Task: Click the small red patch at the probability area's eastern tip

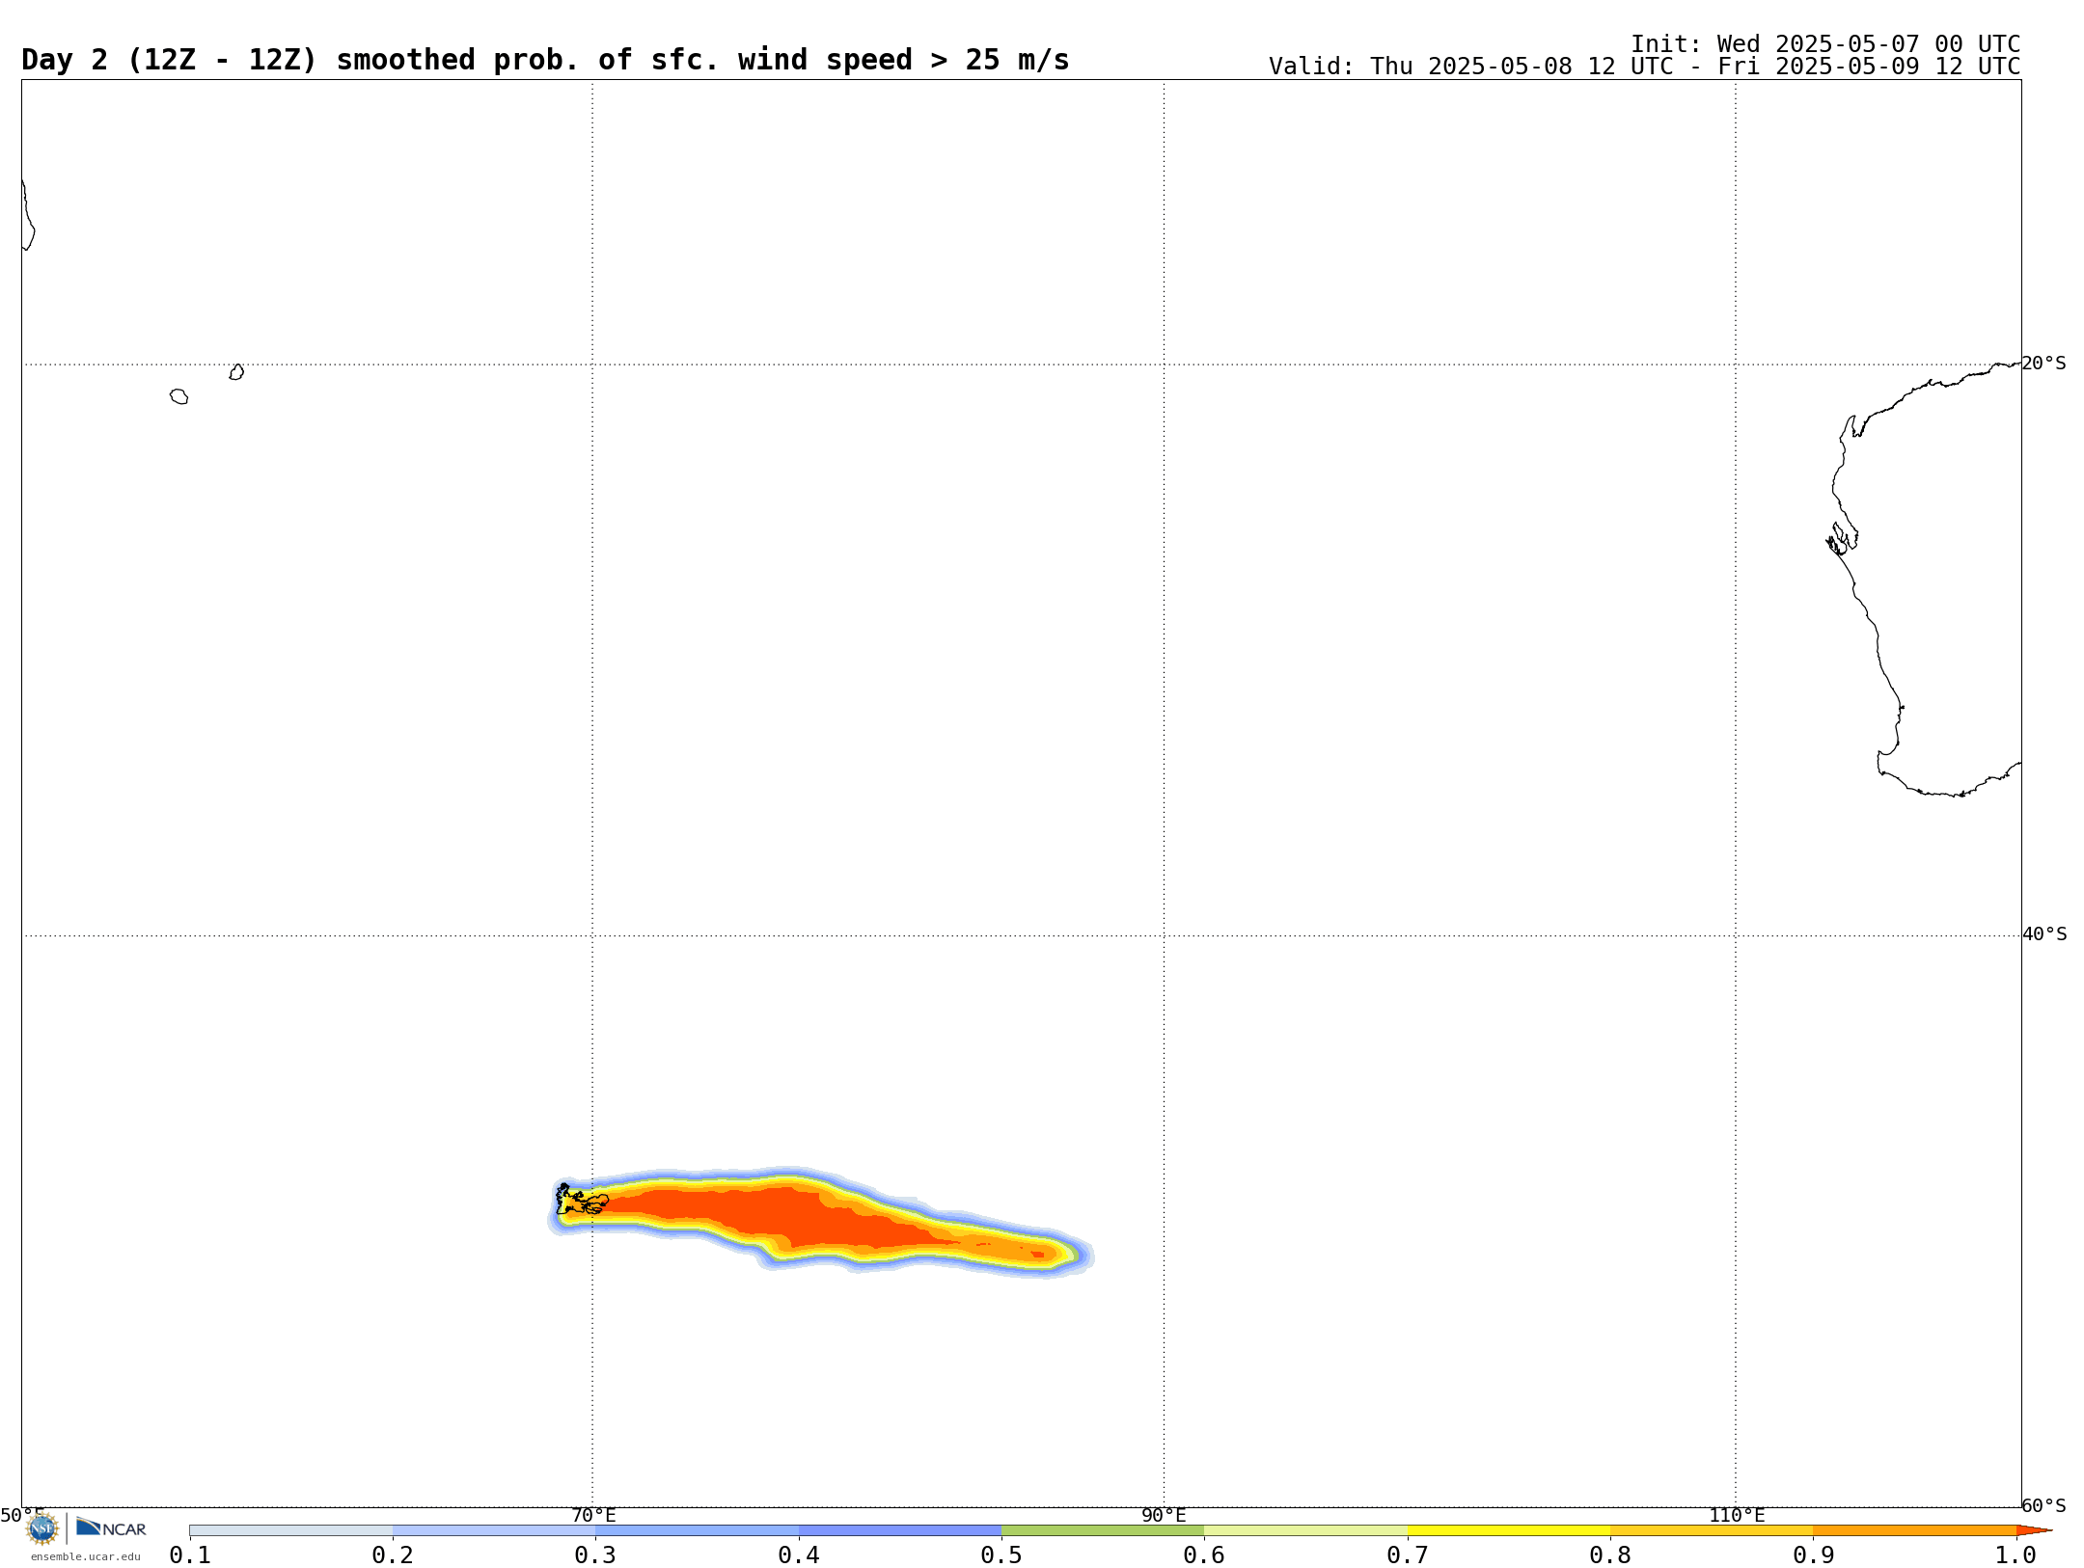Action: tap(1037, 1254)
